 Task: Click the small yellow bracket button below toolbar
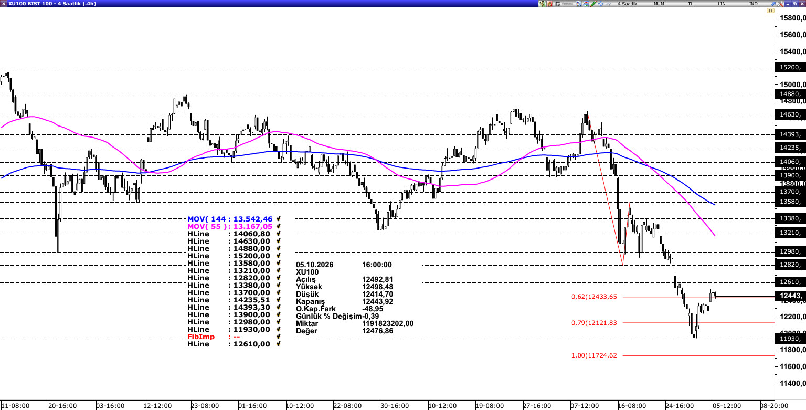pyautogui.click(x=770, y=10)
